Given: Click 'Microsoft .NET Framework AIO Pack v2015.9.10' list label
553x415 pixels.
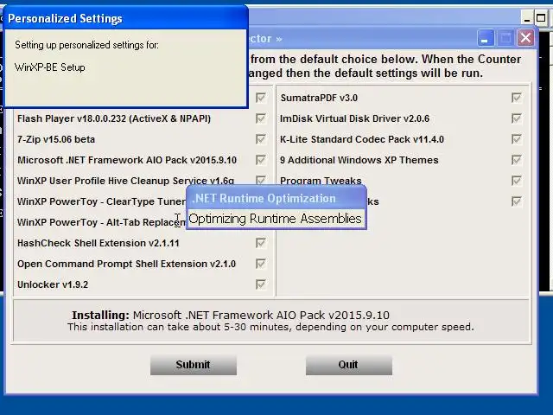Looking at the screenshot, I should pyautogui.click(x=127, y=160).
